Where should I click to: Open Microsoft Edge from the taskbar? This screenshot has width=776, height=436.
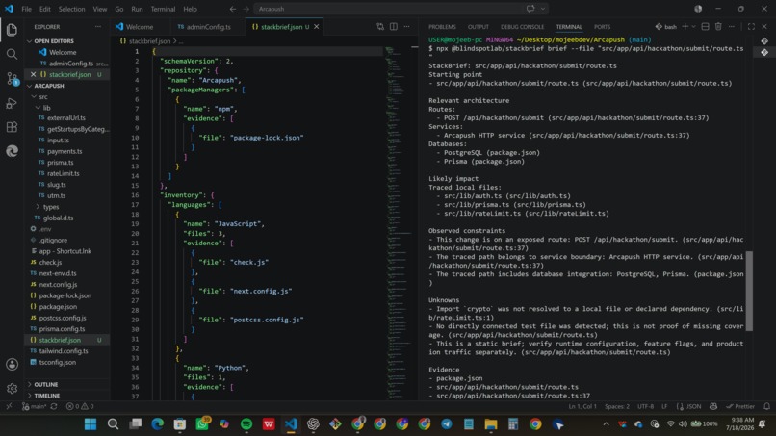tap(157, 424)
